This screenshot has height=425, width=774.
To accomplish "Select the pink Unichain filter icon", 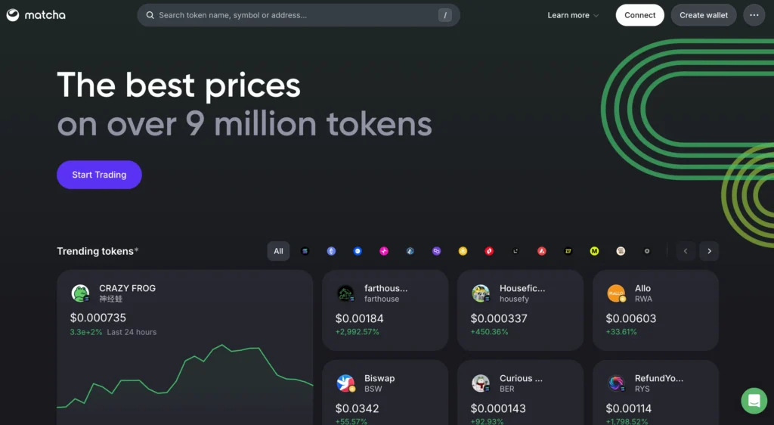I will click(x=384, y=251).
